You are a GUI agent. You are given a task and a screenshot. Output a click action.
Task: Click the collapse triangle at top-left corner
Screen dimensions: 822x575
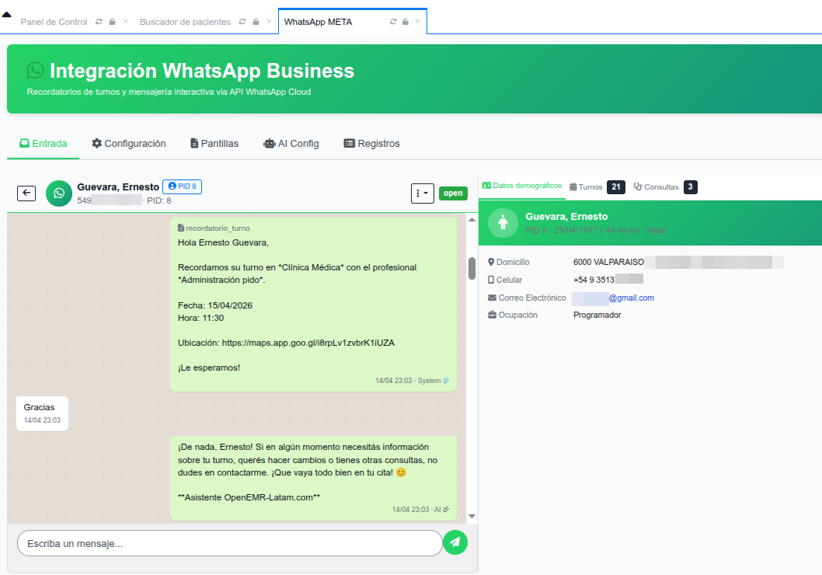click(7, 15)
